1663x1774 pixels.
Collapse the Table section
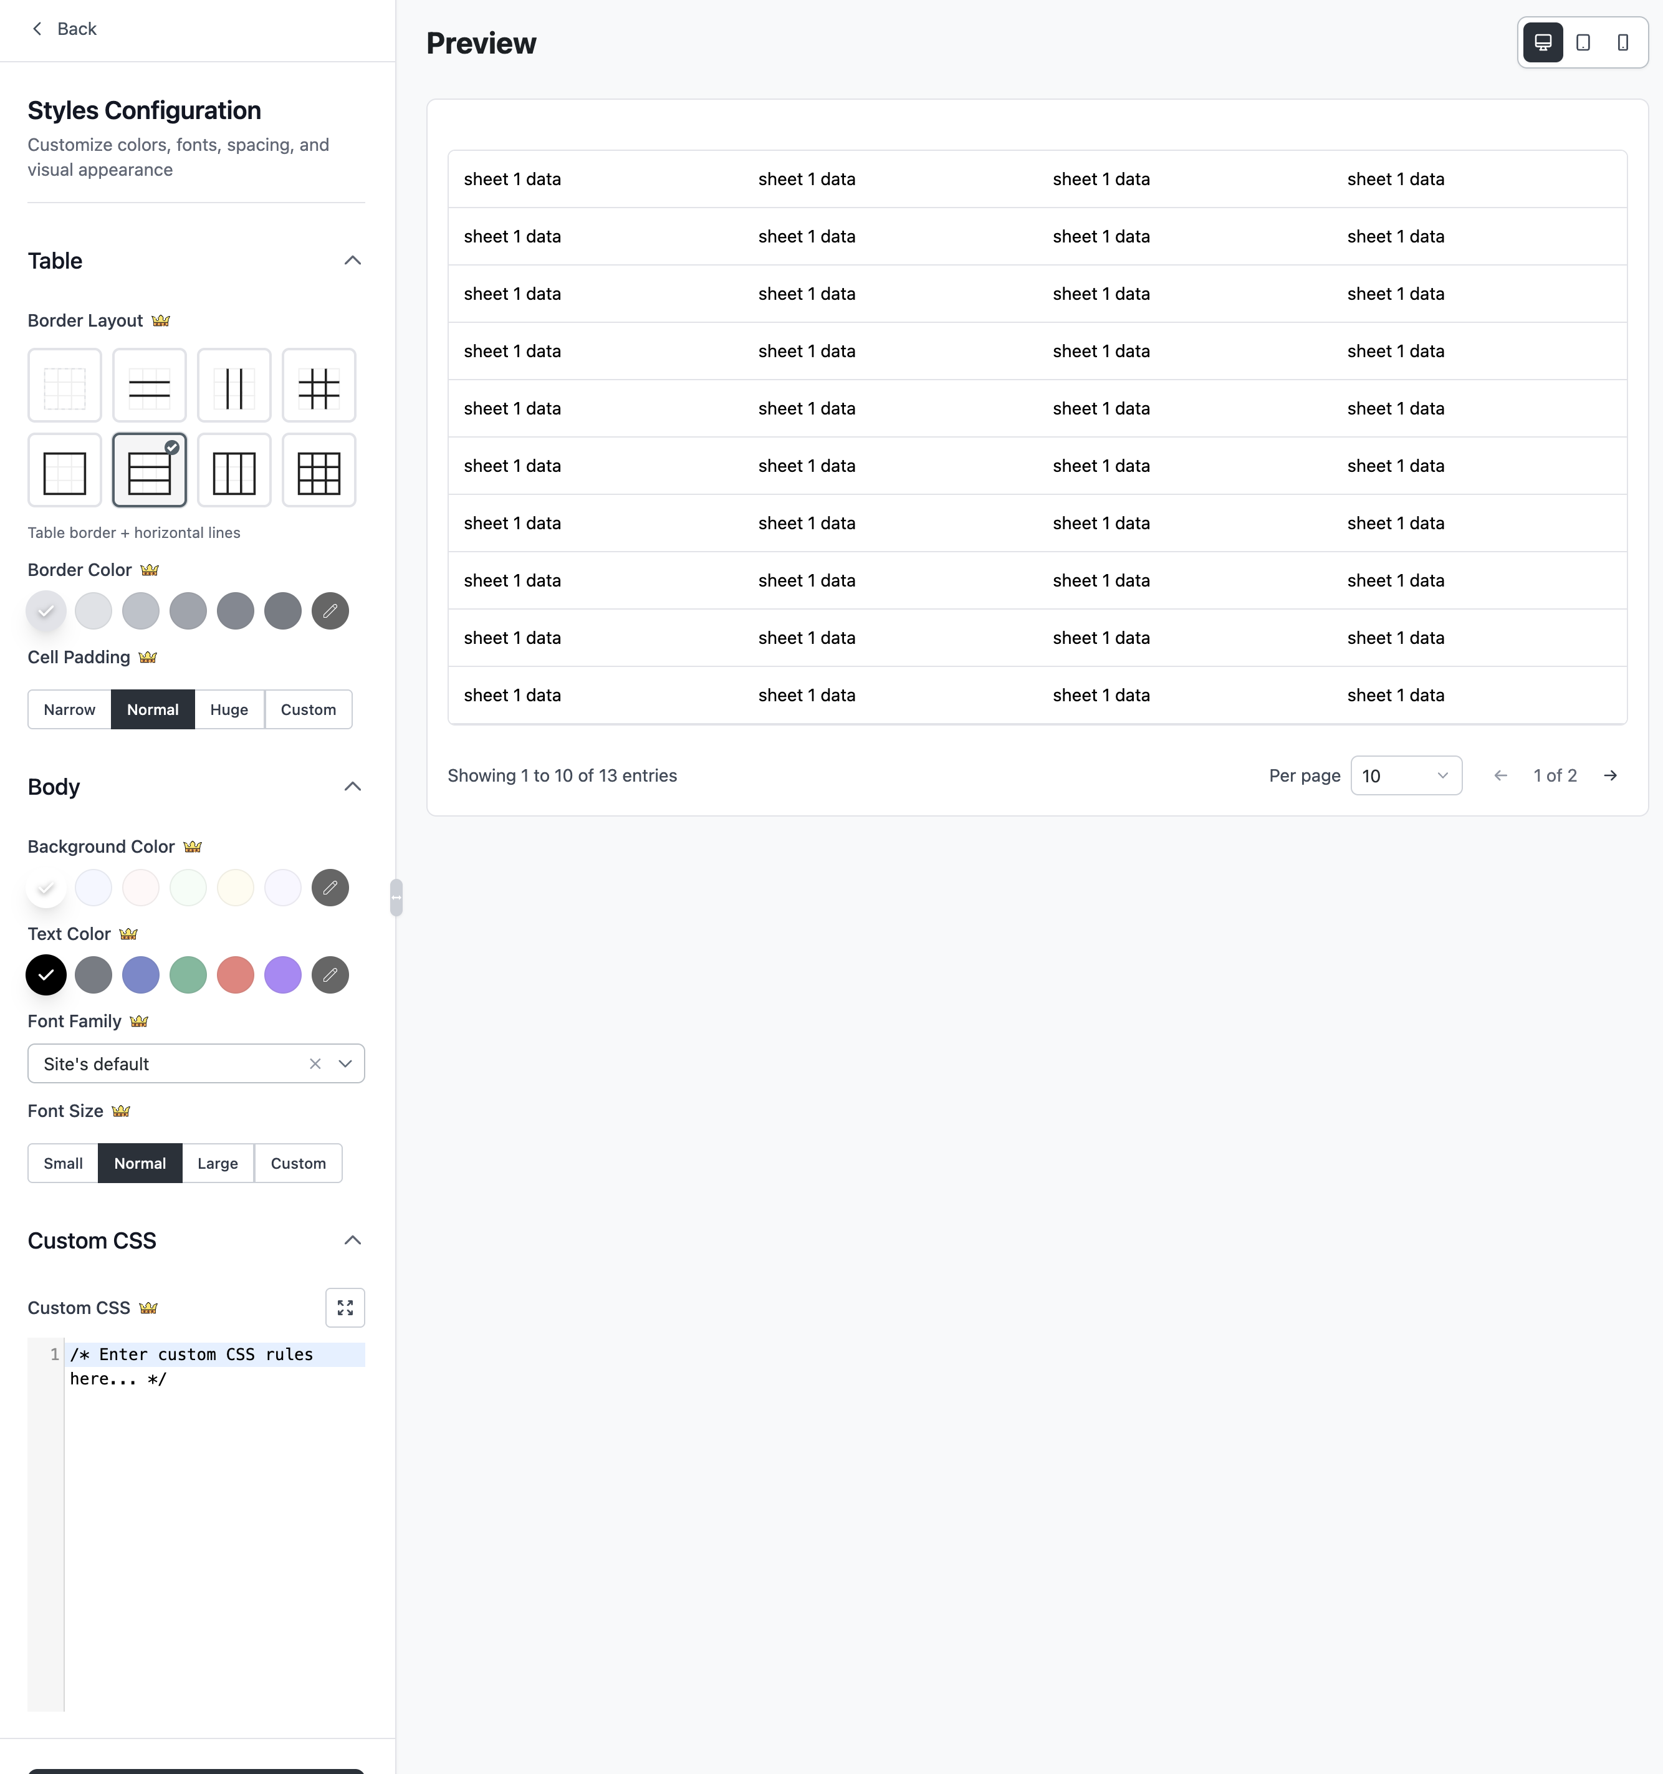pos(352,261)
